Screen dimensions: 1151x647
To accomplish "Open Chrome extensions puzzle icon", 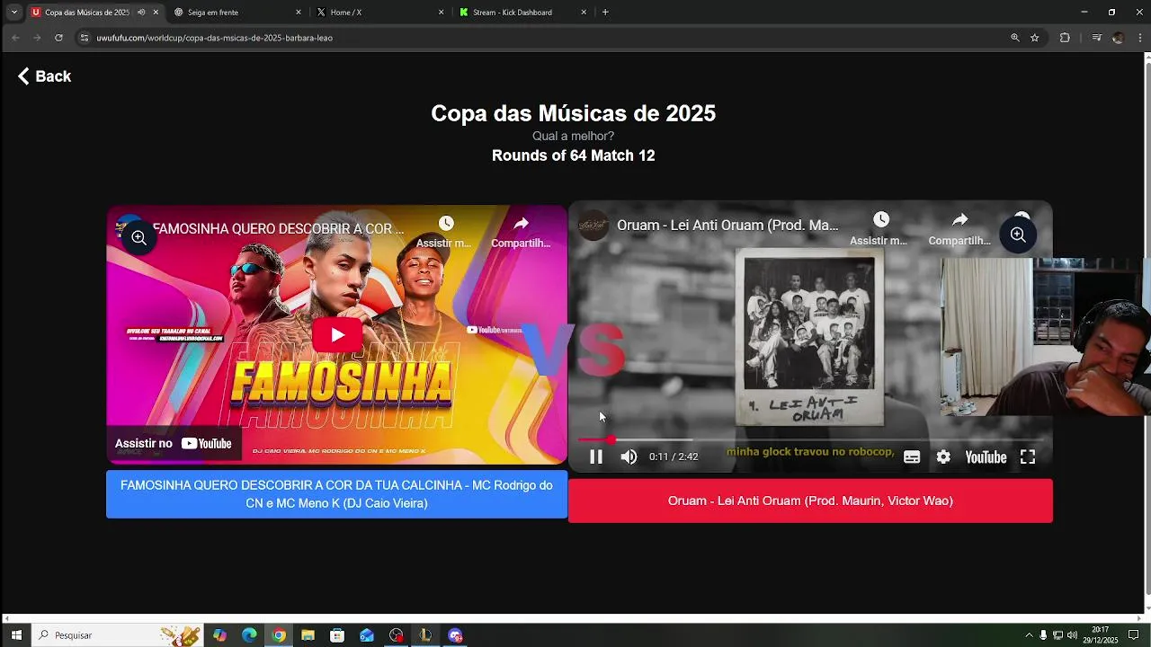I will [1065, 38].
